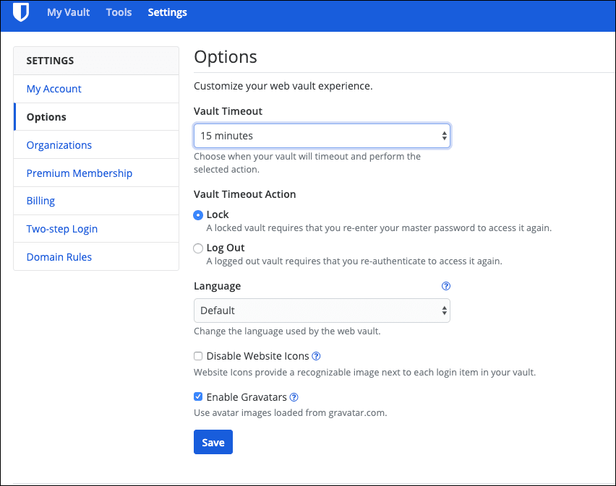Select the Lock radio option

tap(198, 215)
